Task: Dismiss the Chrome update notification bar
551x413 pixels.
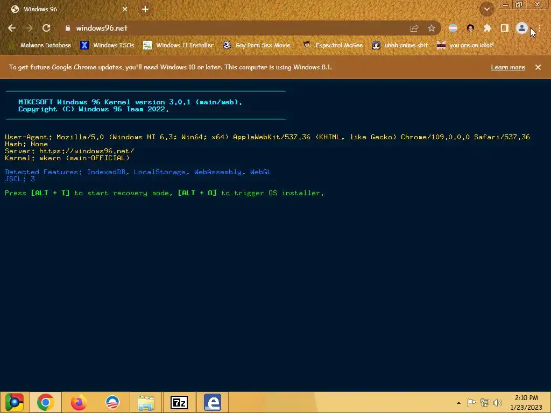Action: [x=538, y=67]
